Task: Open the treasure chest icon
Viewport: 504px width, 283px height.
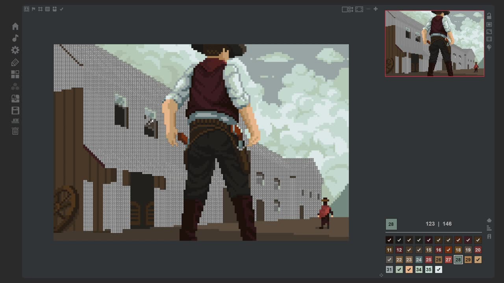Action: coord(15,99)
